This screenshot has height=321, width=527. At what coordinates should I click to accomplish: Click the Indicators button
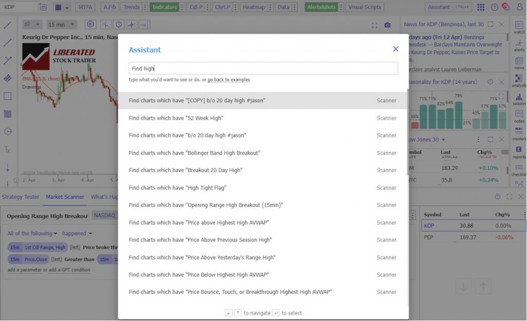[x=164, y=7]
